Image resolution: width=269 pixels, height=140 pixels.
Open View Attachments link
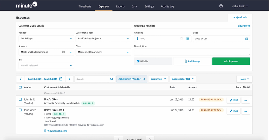point(56,131)
